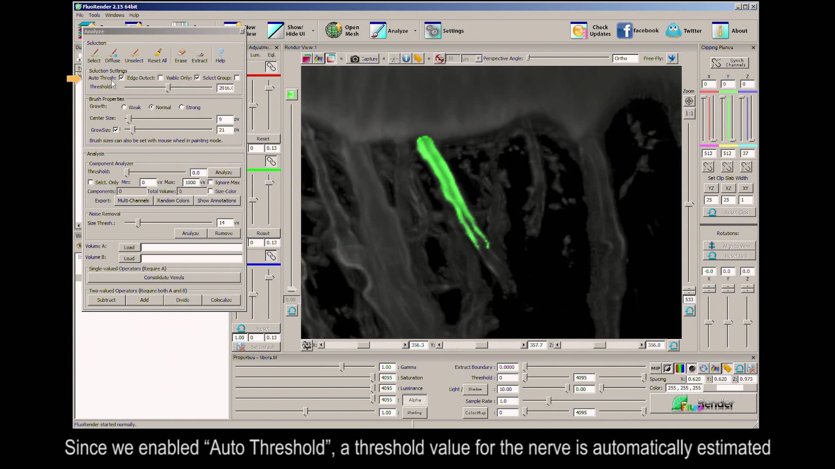Click the info icon in Render View toolbar

[406, 59]
